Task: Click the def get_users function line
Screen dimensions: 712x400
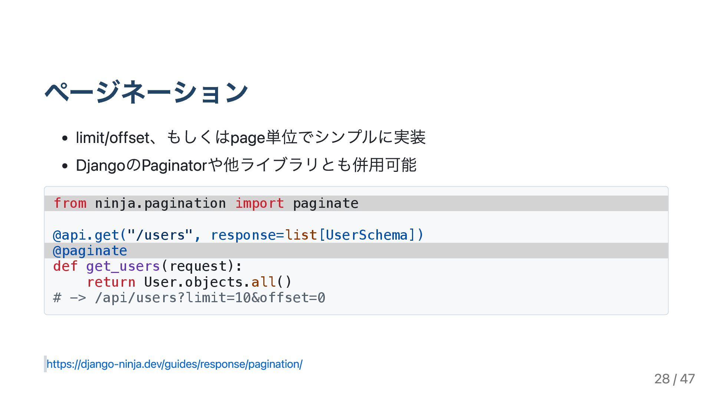Action: coord(148,266)
